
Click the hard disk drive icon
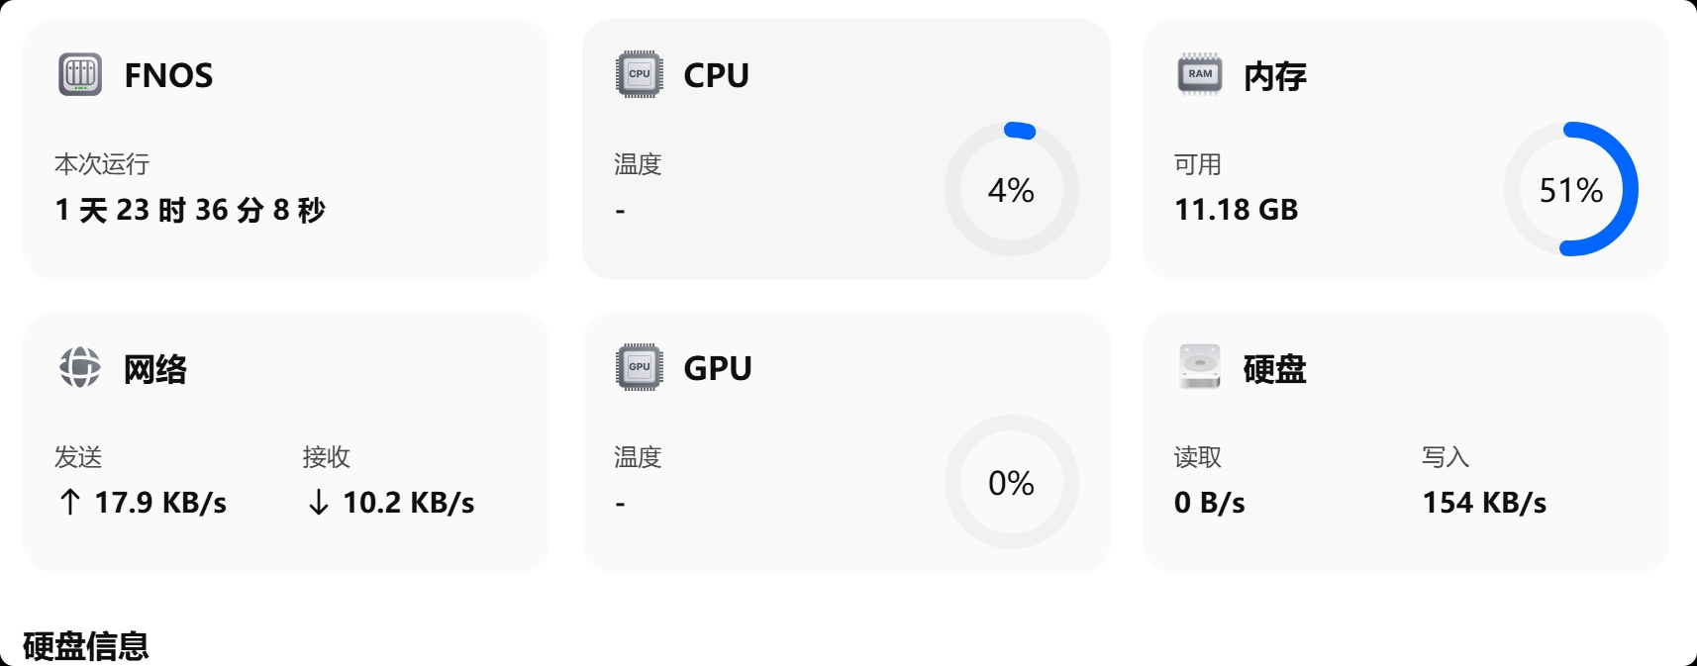coord(1200,367)
